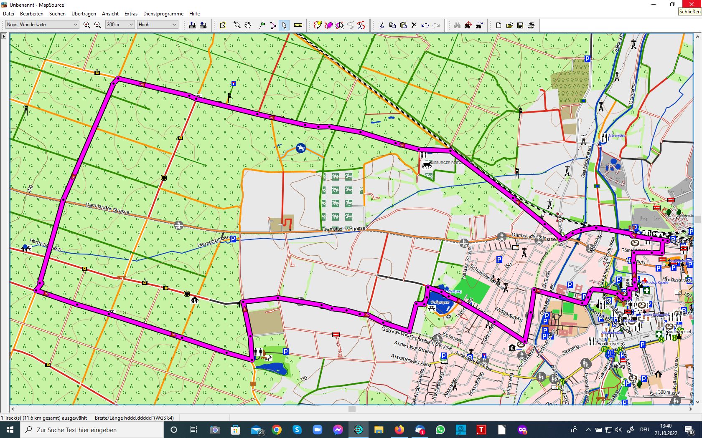Viewport: 702px width, 438px height.
Task: Click the Undo arrow button
Action: pyautogui.click(x=425, y=25)
